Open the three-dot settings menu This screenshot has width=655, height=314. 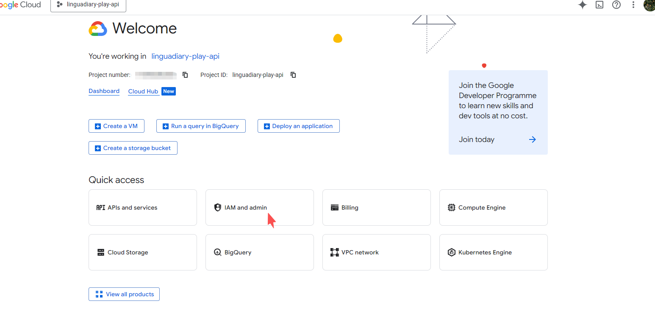(x=633, y=5)
